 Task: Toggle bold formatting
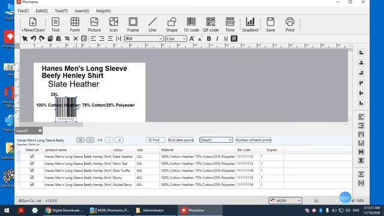(209, 38)
